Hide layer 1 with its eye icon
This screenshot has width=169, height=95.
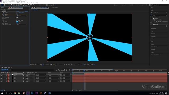coord(1,74)
